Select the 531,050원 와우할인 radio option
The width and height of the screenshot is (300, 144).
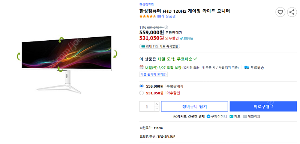tap(142, 93)
